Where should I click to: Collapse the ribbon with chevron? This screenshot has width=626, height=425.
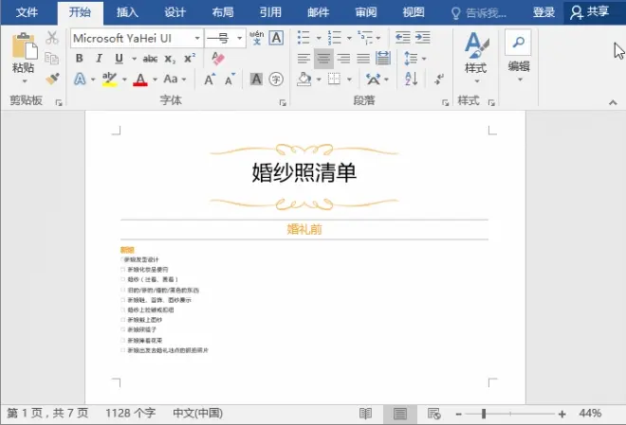point(613,103)
